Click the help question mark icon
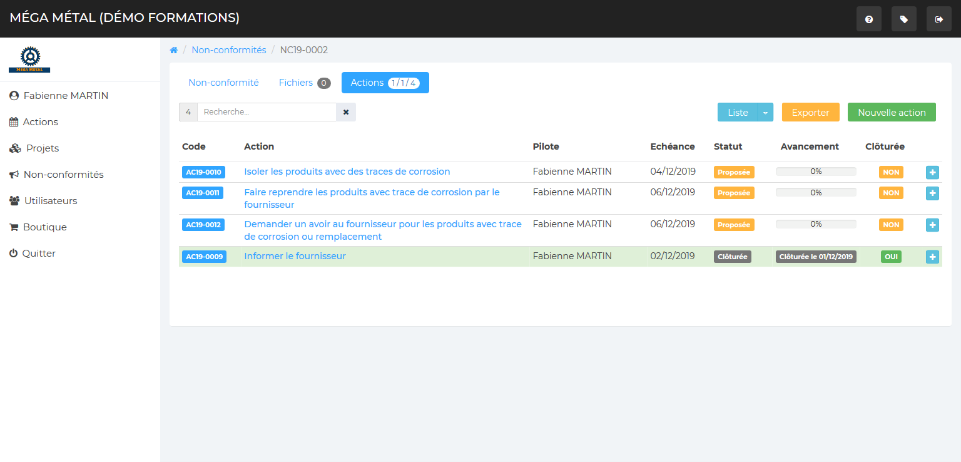Screen dimensions: 961x462 tap(868, 19)
